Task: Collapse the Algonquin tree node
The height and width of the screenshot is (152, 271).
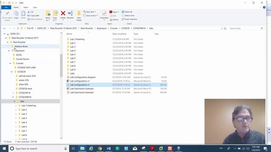Action: (x=9, y=51)
